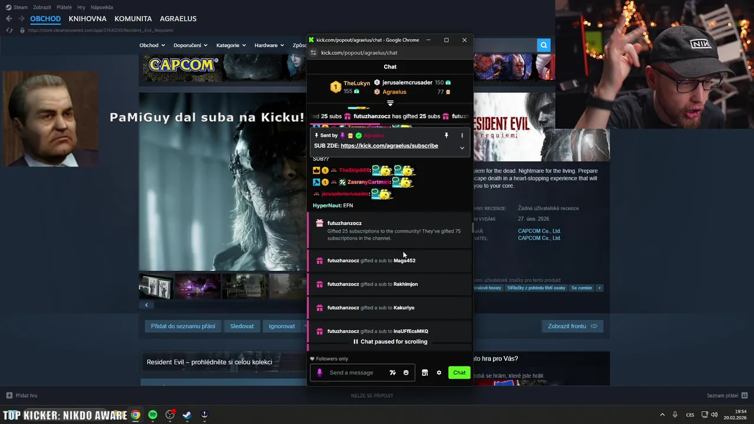754x424 pixels.
Task: Click the Se zombie tag
Action: pyautogui.click(x=581, y=288)
